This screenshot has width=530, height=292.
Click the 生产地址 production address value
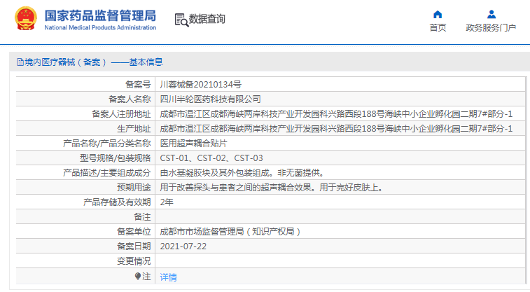(336, 128)
